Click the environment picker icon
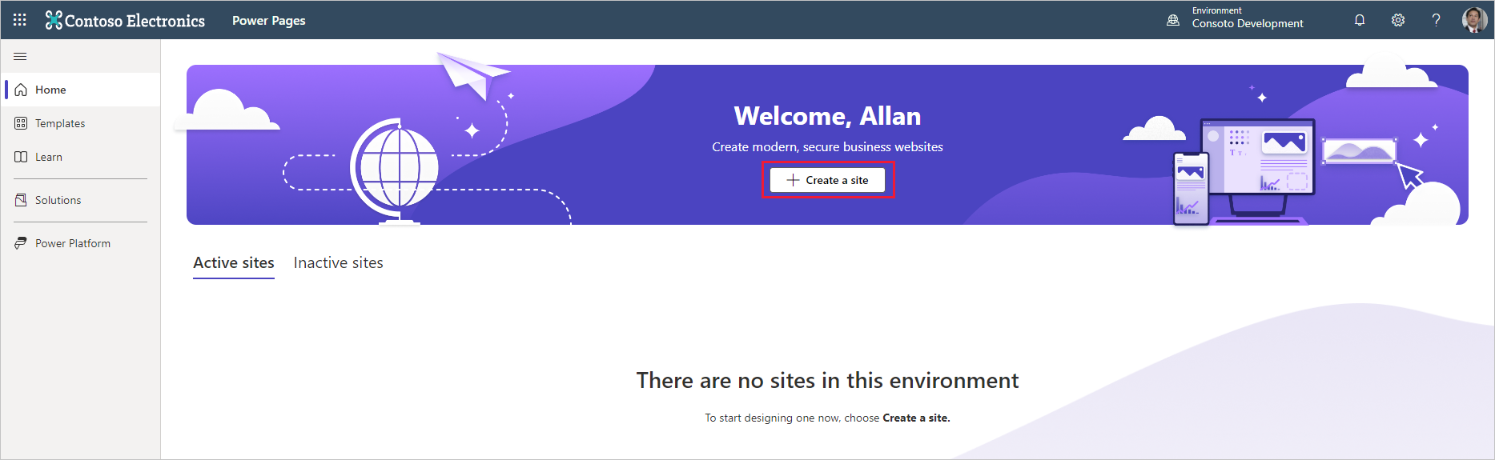 [x=1173, y=20]
